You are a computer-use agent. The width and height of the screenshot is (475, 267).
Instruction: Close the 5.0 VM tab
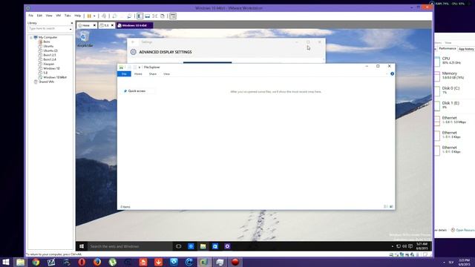pyautogui.click(x=112, y=25)
